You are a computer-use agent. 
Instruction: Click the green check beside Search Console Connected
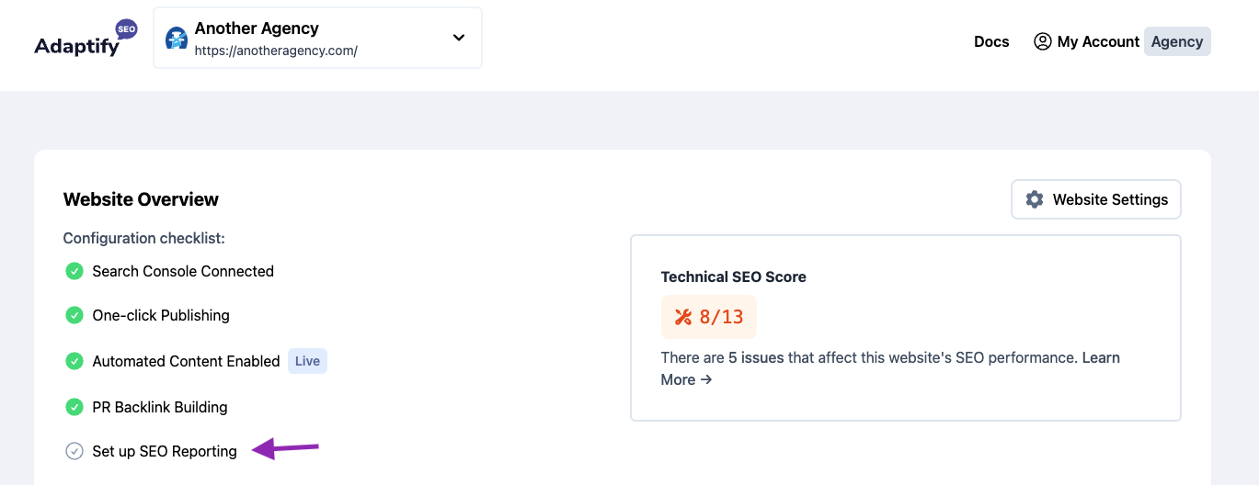[x=74, y=271]
